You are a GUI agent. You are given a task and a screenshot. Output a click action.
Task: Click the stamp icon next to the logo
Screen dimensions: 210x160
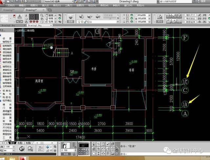coord(20,17)
